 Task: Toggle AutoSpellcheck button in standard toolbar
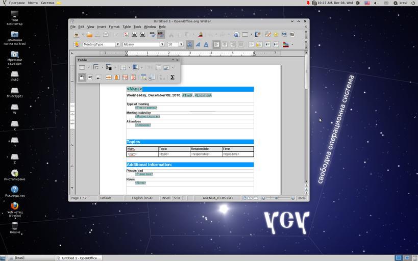click(x=161, y=35)
